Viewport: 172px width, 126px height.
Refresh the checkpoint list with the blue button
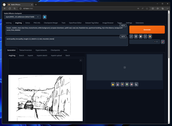(x=45, y=17)
